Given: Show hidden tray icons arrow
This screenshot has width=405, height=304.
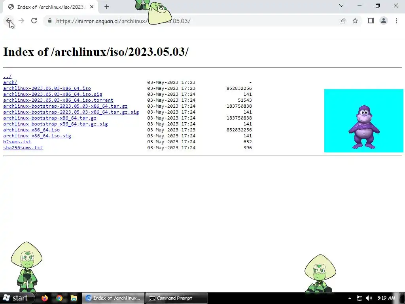Looking at the screenshot, I should (350, 298).
